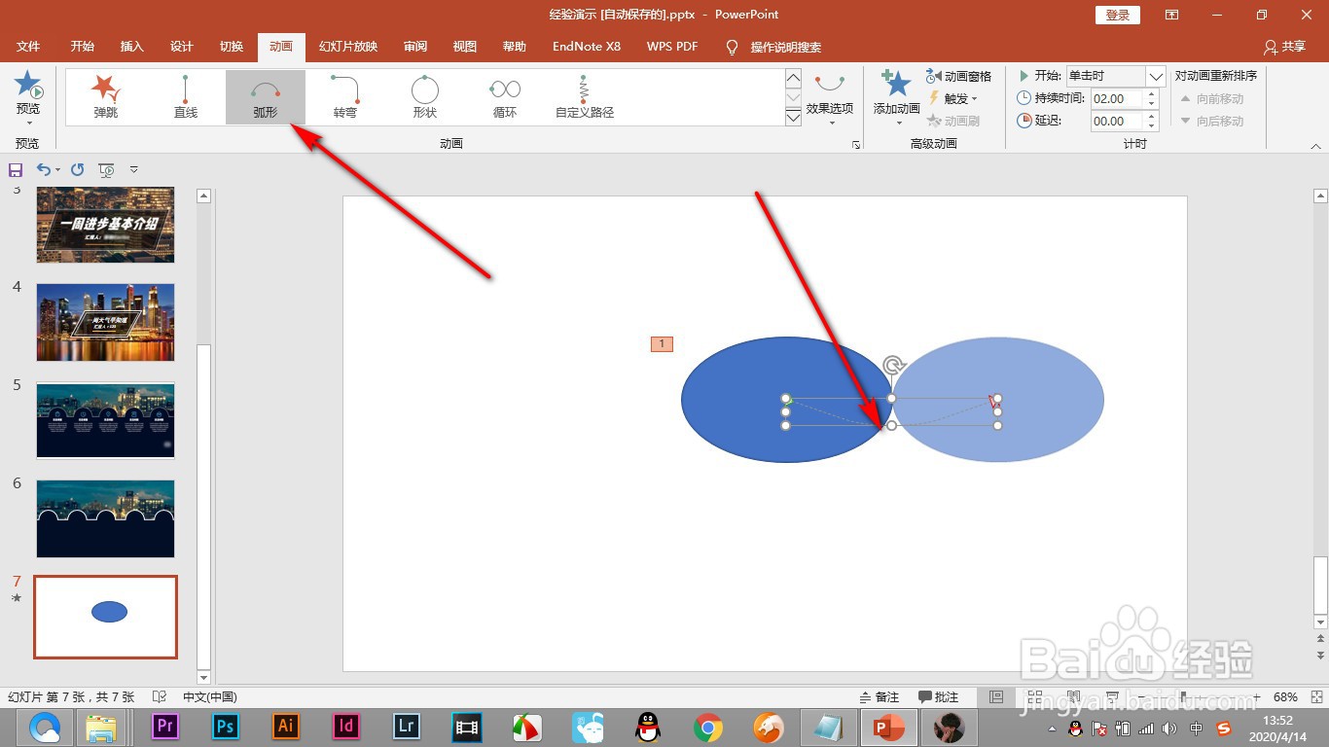Switch to slide sorter view icon
This screenshot has height=747, width=1329.
[x=1033, y=697]
